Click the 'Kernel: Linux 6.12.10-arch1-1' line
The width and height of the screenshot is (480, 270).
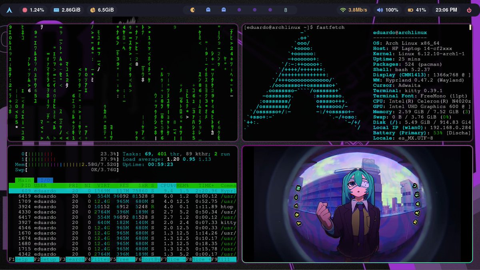418,54
